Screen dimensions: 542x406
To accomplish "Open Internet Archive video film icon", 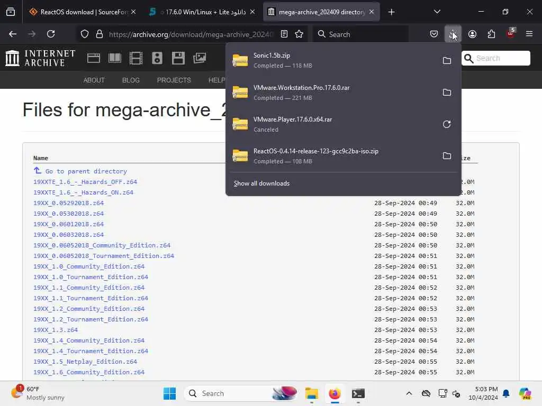I will point(136,58).
